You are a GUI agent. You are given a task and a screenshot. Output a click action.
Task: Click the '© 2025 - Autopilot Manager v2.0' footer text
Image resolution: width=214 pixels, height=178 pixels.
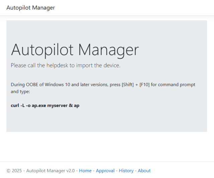(40, 171)
